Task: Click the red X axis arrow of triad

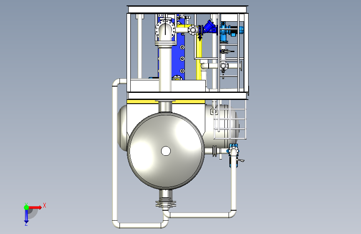Action: click(x=35, y=207)
